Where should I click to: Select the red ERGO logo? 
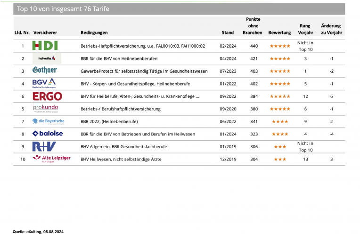[x=47, y=96]
